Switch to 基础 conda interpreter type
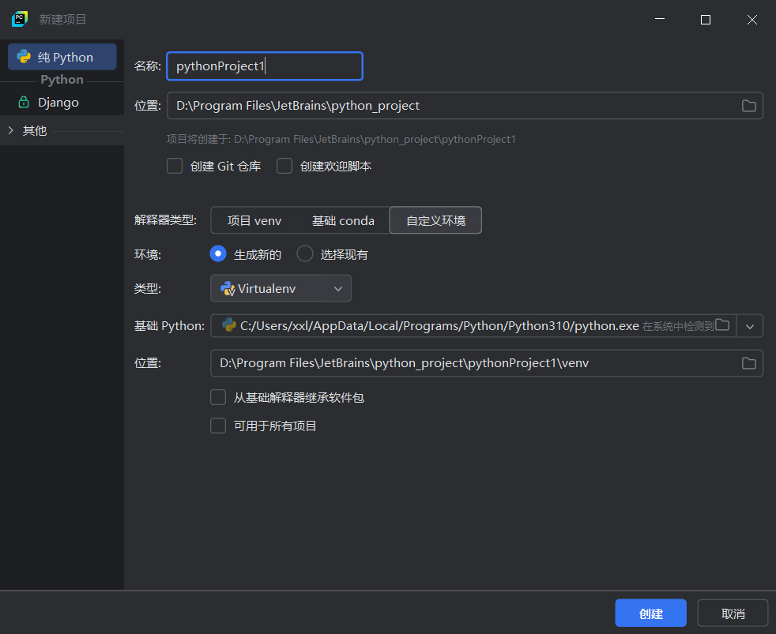Image resolution: width=776 pixels, height=634 pixels. coord(343,220)
